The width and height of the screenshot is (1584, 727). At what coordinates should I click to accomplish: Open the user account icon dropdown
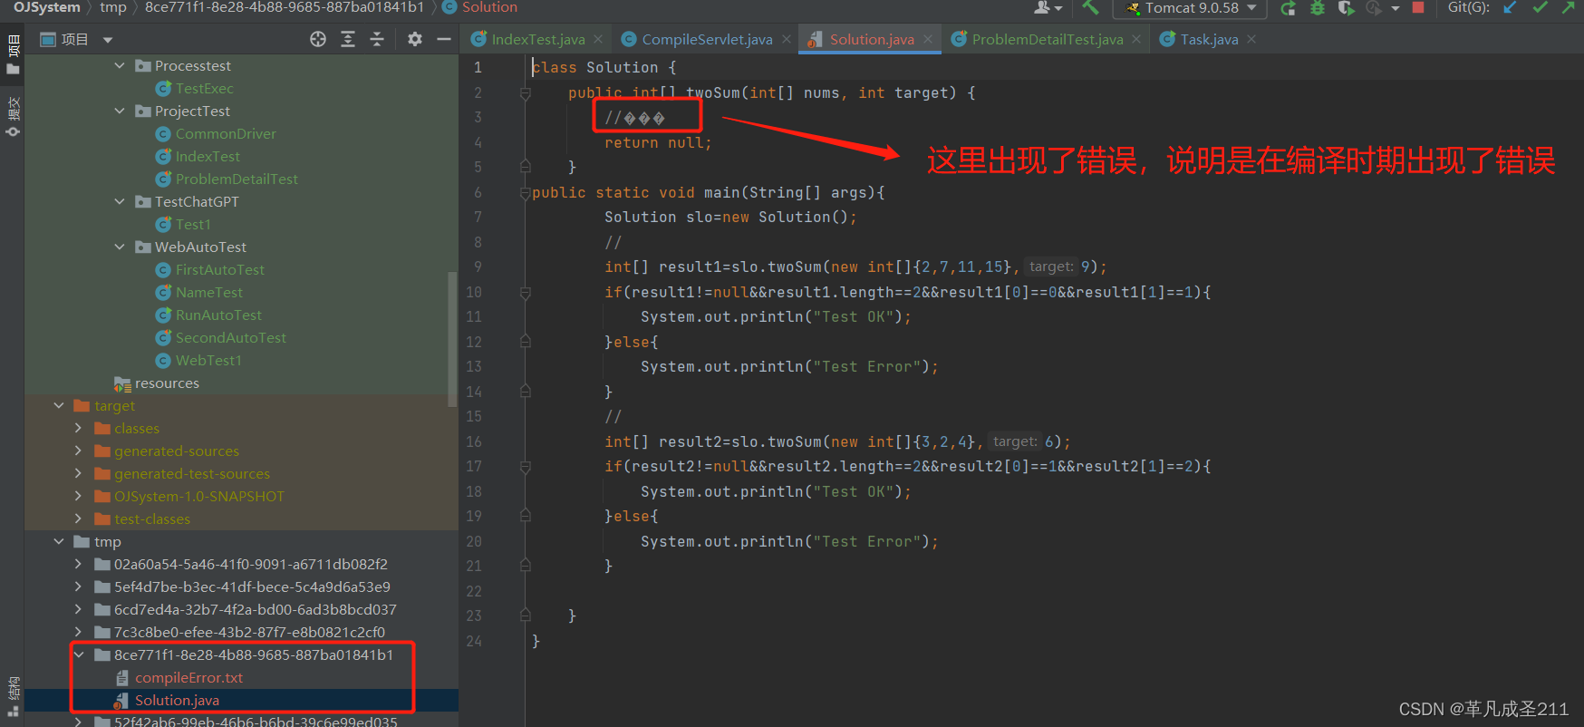coord(1048,7)
